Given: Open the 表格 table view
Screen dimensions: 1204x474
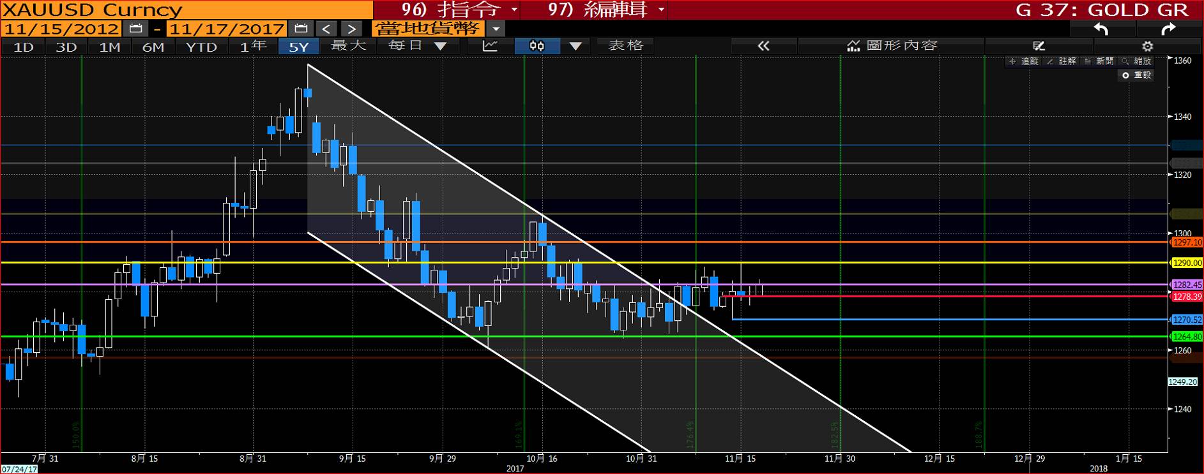Looking at the screenshot, I should tap(626, 45).
